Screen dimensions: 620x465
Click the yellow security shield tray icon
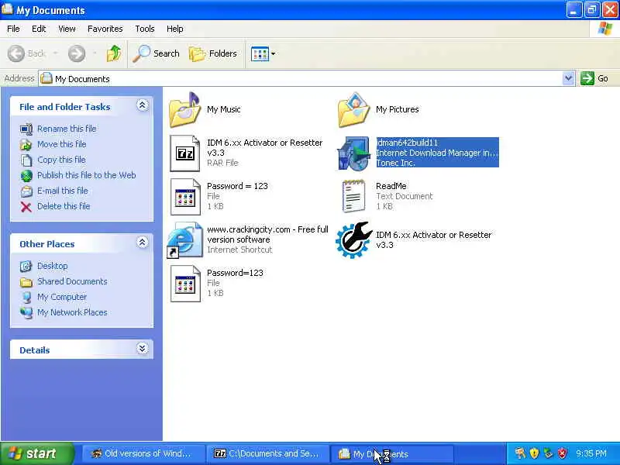534,453
